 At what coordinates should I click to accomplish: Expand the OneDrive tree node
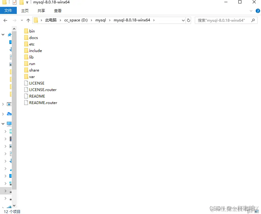[3, 114]
